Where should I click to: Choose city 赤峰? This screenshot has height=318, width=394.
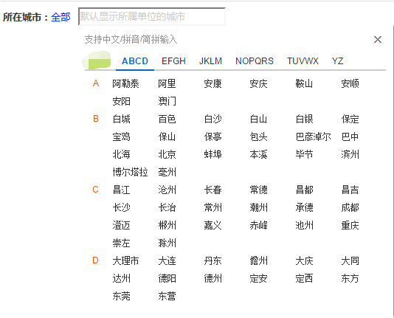point(258,225)
